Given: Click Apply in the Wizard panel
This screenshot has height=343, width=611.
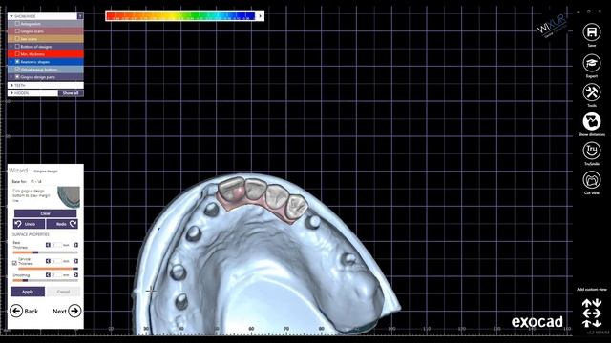Looking at the screenshot, I should pyautogui.click(x=28, y=292).
